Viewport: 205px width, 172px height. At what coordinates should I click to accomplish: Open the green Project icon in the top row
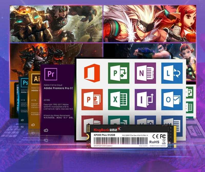(119, 73)
